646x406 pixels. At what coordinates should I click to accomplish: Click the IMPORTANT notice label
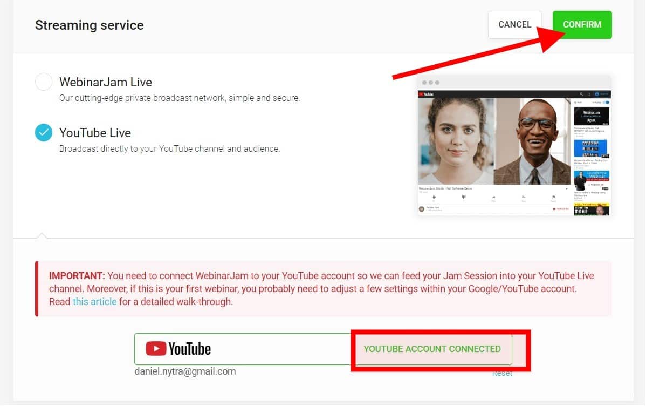[x=77, y=276]
